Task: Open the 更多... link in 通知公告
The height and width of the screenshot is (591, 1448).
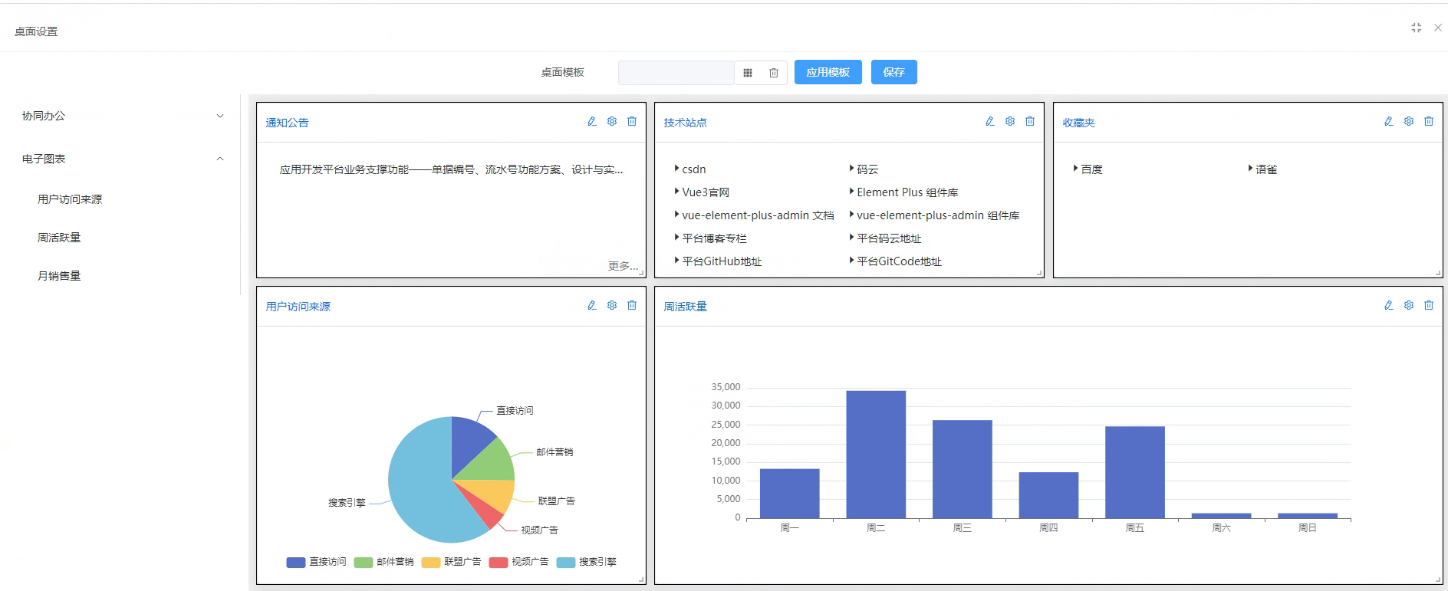Action: point(623,266)
